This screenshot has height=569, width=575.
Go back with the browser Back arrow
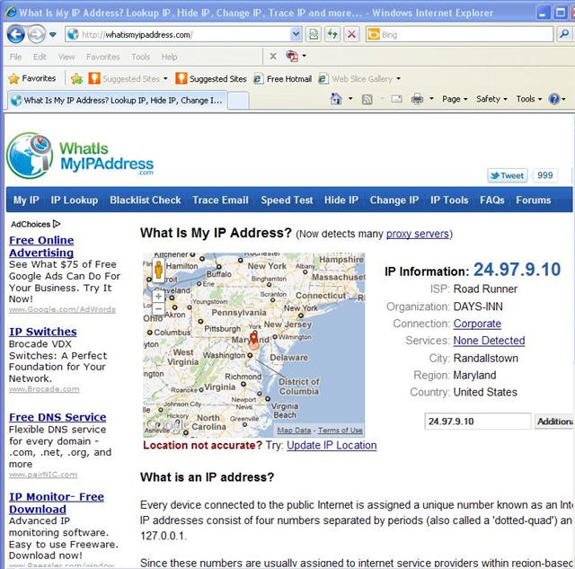[15, 35]
